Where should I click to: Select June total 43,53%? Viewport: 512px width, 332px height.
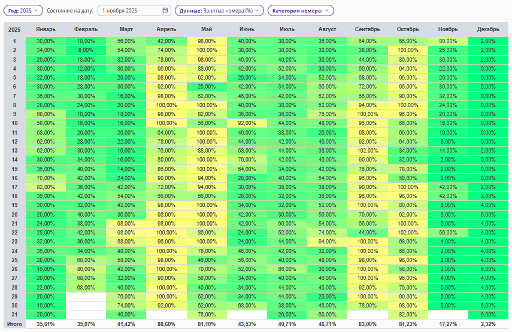[x=247, y=324]
